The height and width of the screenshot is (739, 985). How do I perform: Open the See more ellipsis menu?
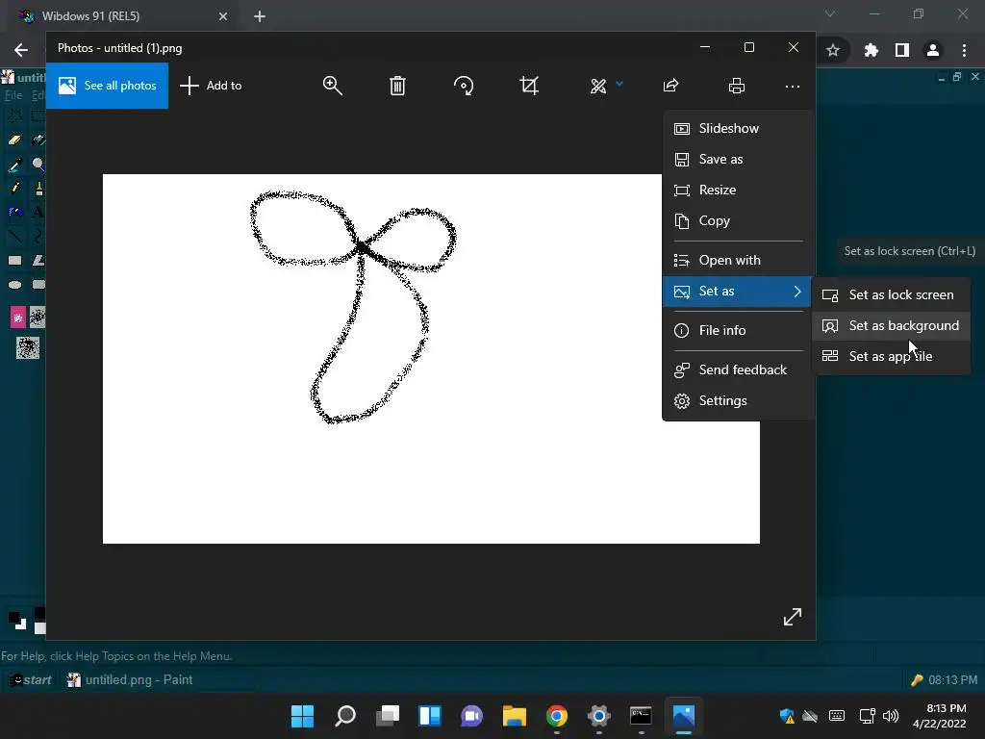pos(793,86)
